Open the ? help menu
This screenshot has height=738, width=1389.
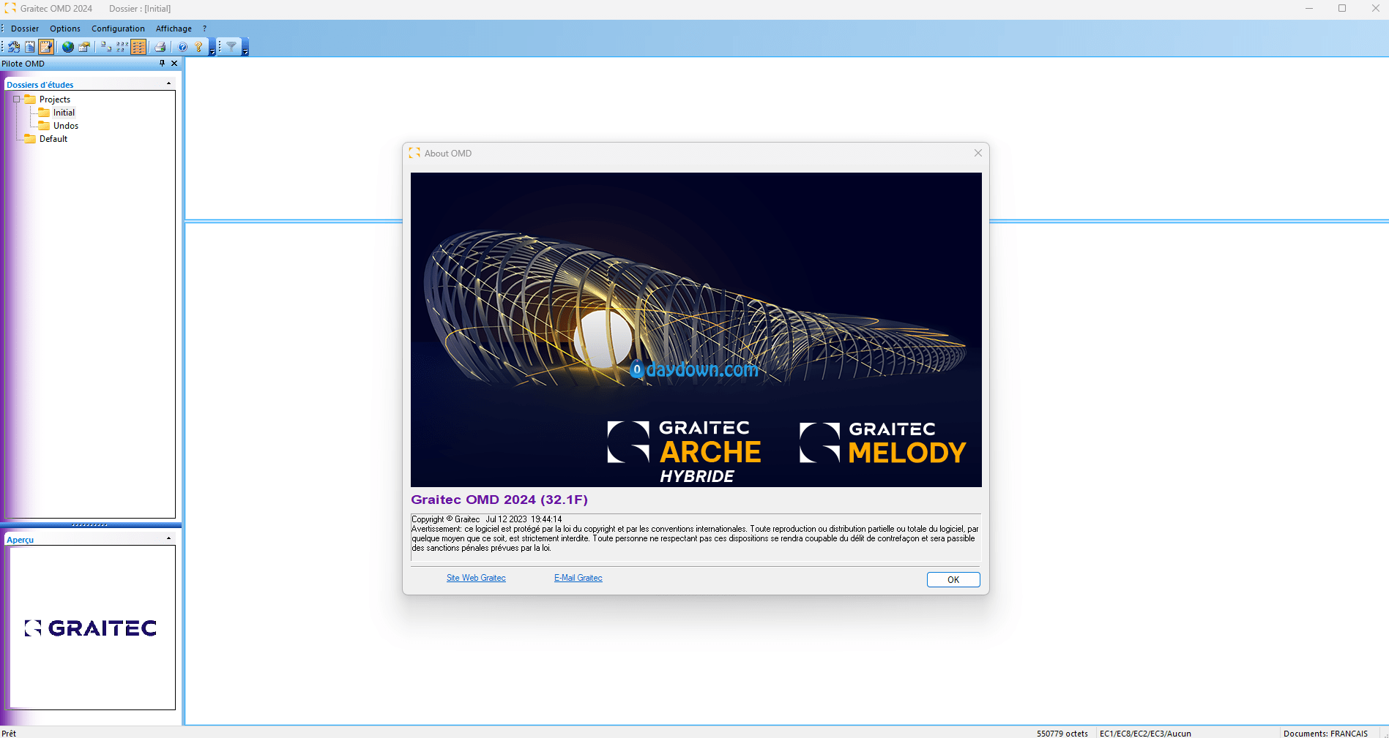(x=204, y=29)
